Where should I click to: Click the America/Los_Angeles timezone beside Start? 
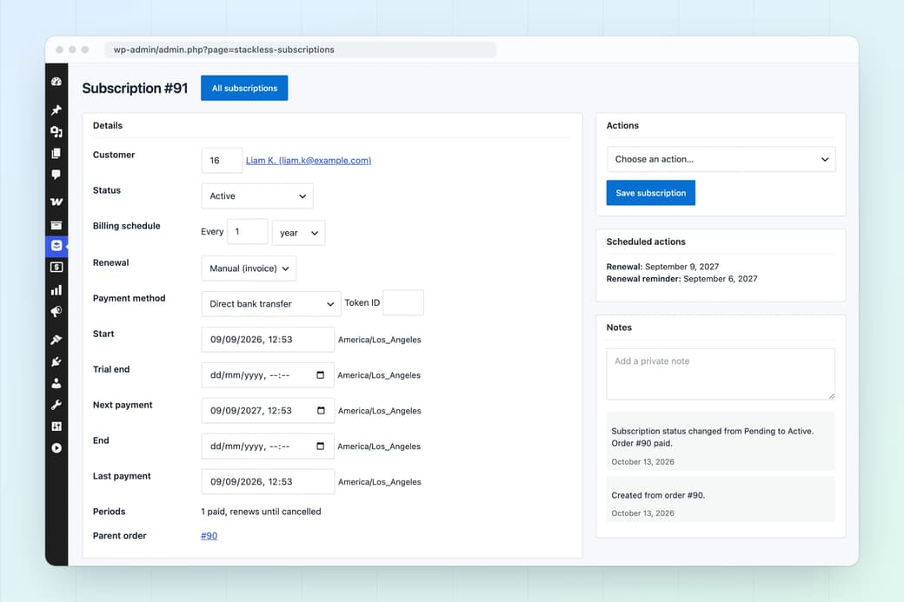tap(380, 340)
